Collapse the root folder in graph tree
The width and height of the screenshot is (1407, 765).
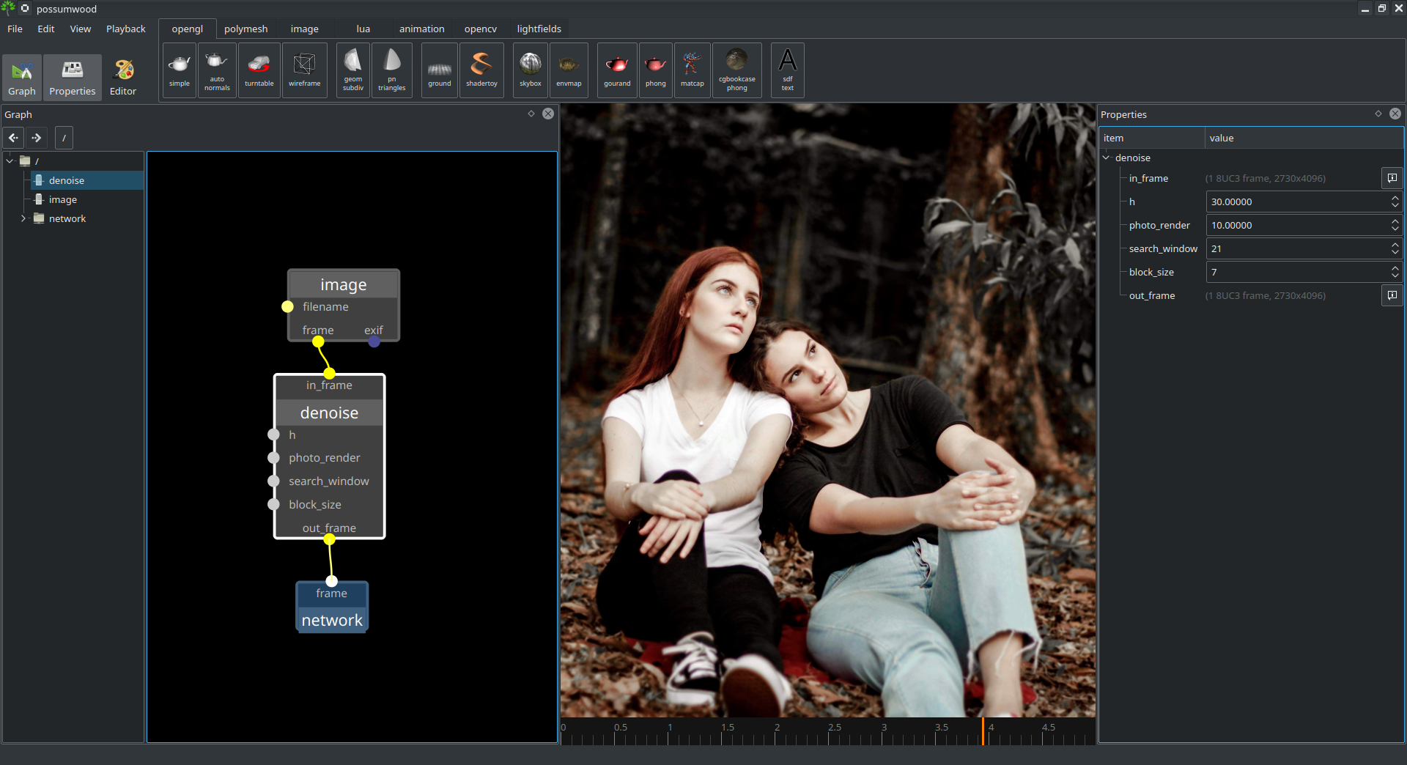(10, 160)
